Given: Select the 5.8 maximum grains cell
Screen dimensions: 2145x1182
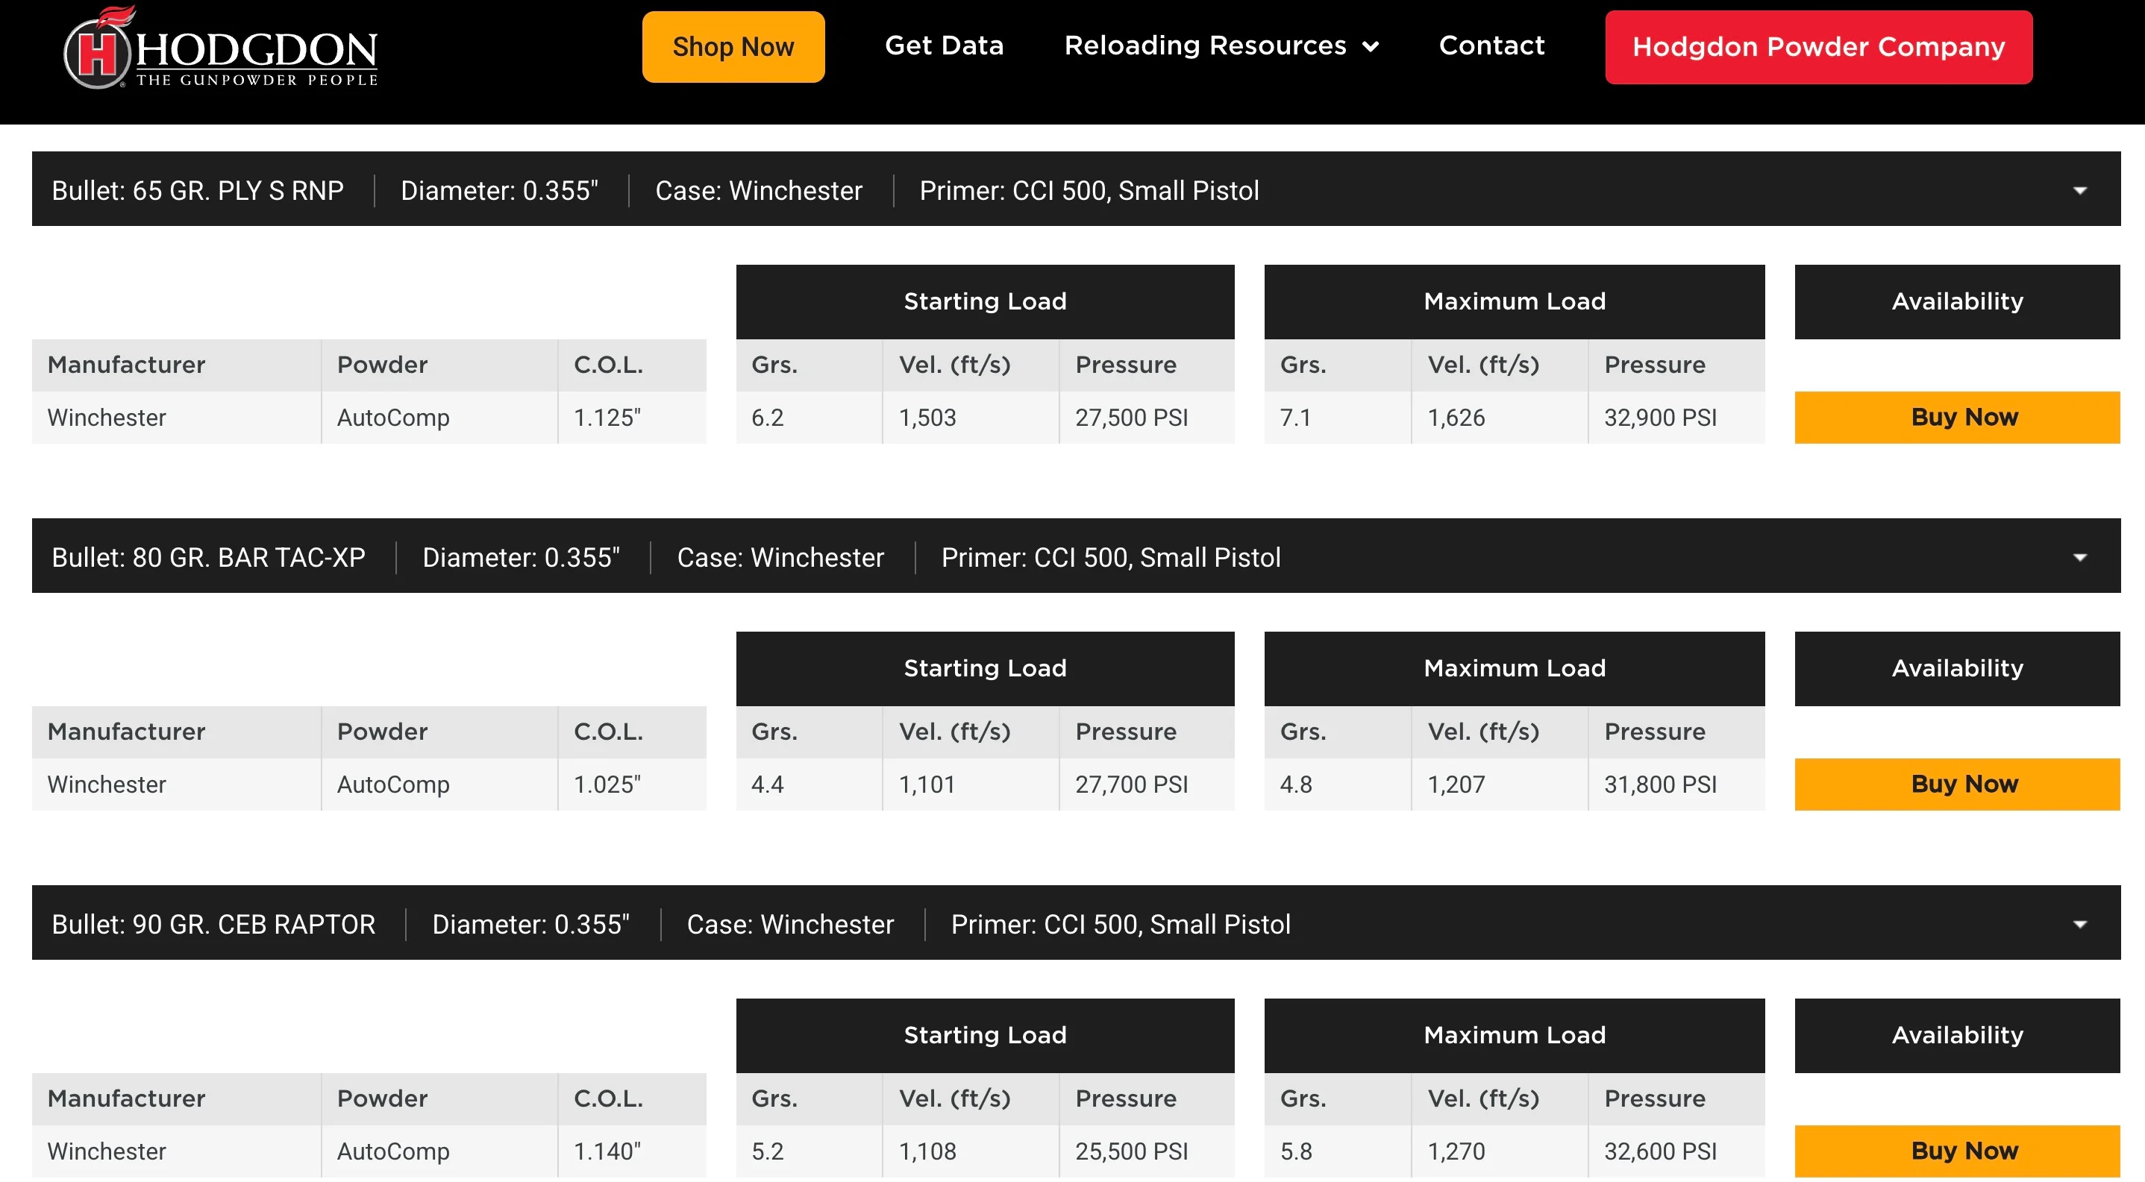Looking at the screenshot, I should tap(1338, 1151).
